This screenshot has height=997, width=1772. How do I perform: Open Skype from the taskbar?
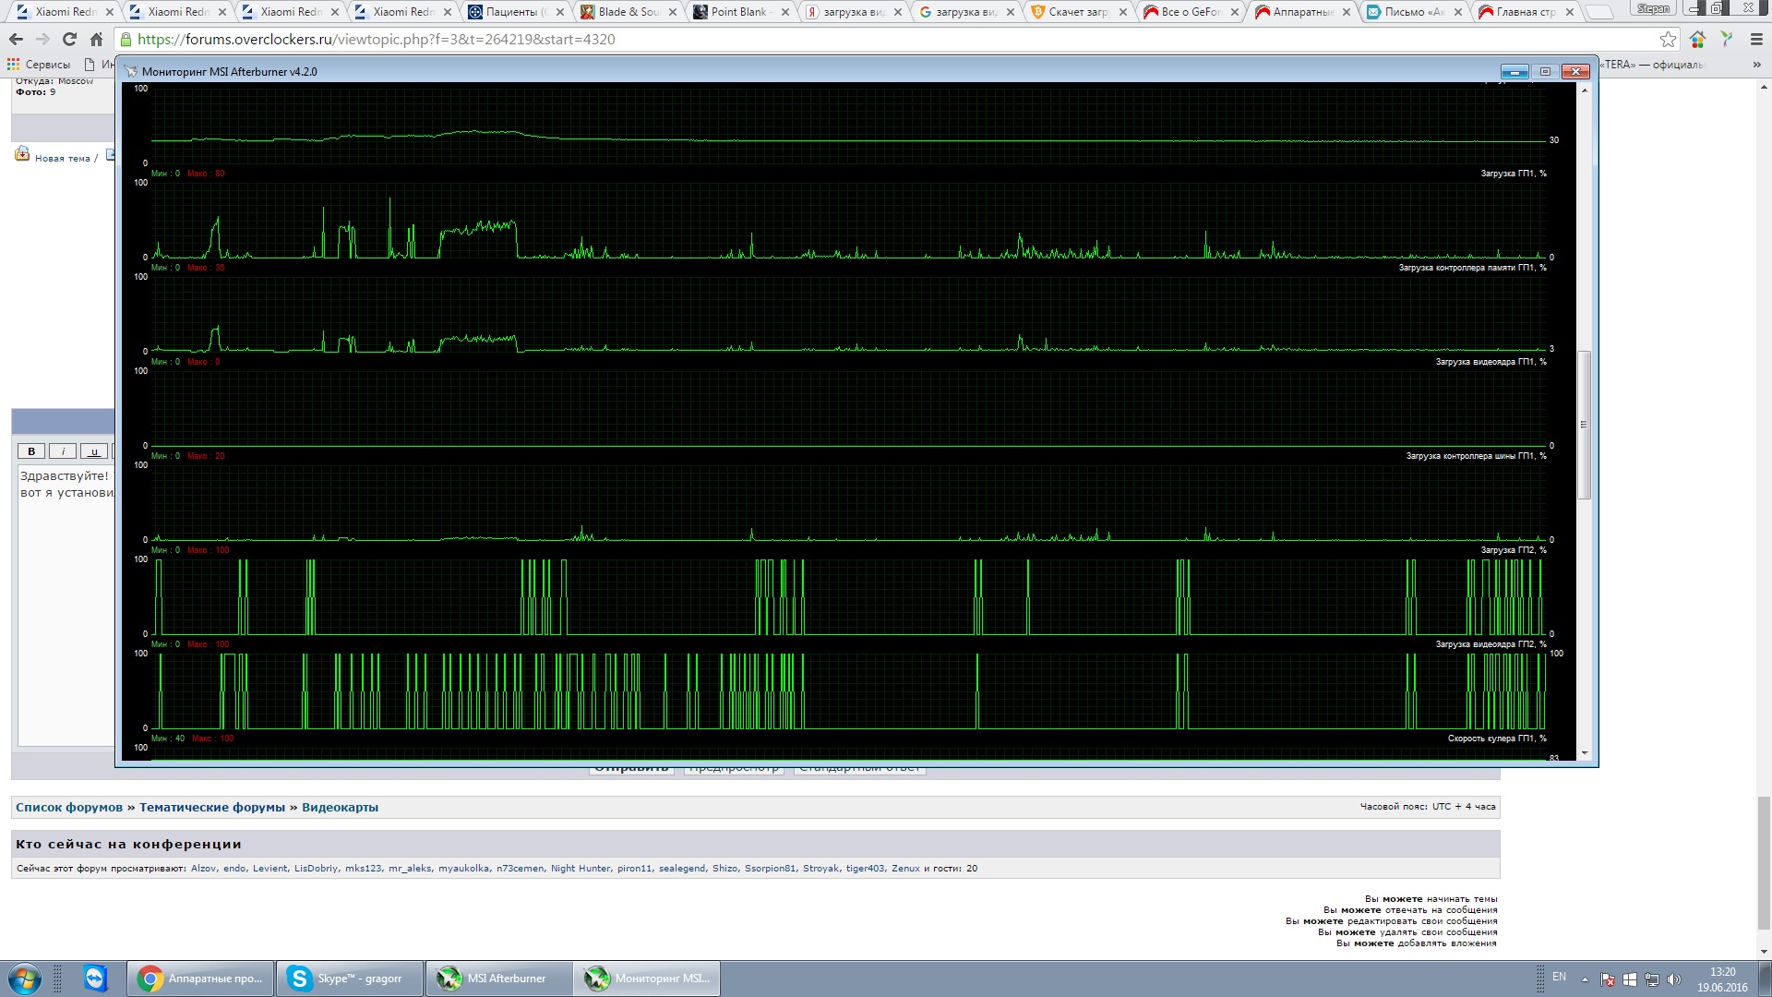pyautogui.click(x=349, y=979)
